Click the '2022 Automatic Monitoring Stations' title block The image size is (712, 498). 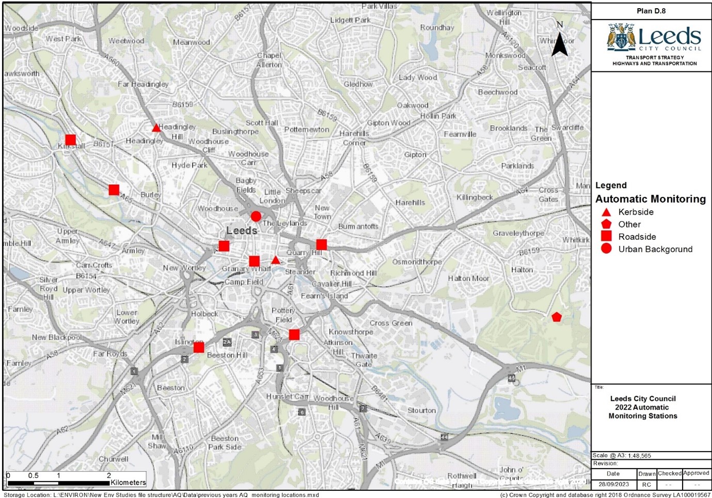coord(643,407)
